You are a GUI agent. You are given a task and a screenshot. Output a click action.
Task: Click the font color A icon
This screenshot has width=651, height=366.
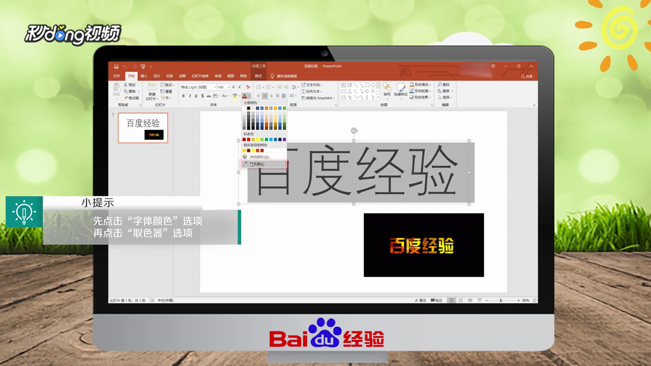click(x=245, y=96)
